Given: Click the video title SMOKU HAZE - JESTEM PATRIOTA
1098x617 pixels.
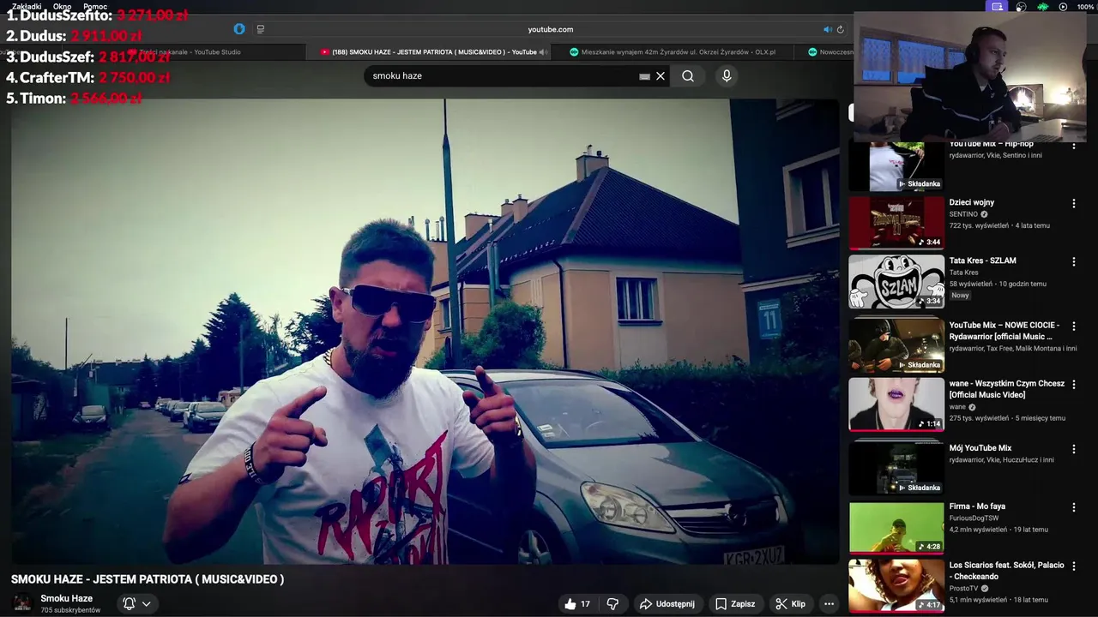Looking at the screenshot, I should pos(148,579).
